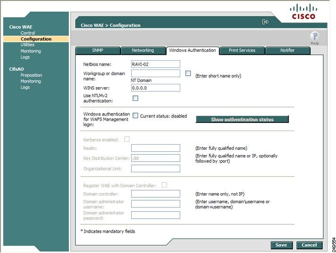336x253 pixels.
Task: Click the Domain administrator password field
Action: pyautogui.click(x=156, y=215)
